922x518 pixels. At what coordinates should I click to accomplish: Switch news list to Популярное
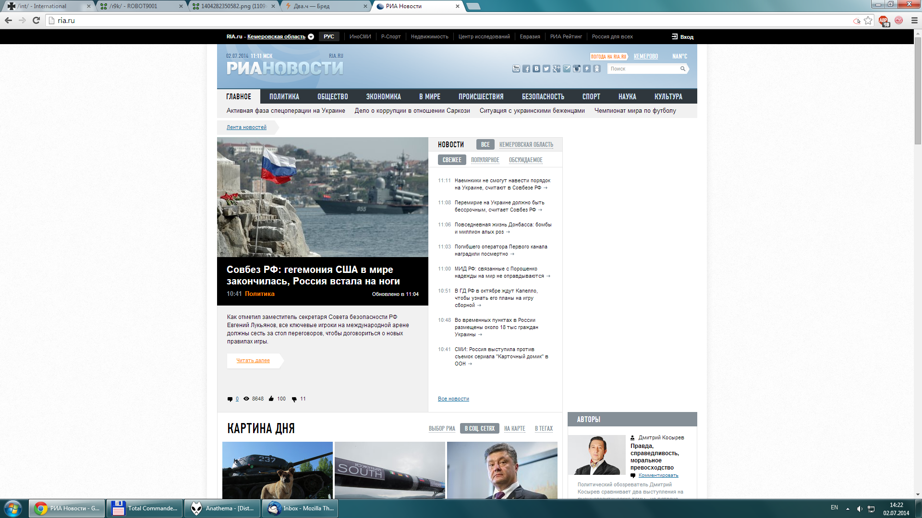485,160
